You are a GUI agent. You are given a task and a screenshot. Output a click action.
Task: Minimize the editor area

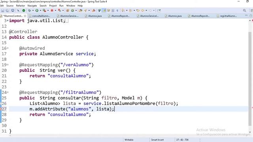click(246, 15)
